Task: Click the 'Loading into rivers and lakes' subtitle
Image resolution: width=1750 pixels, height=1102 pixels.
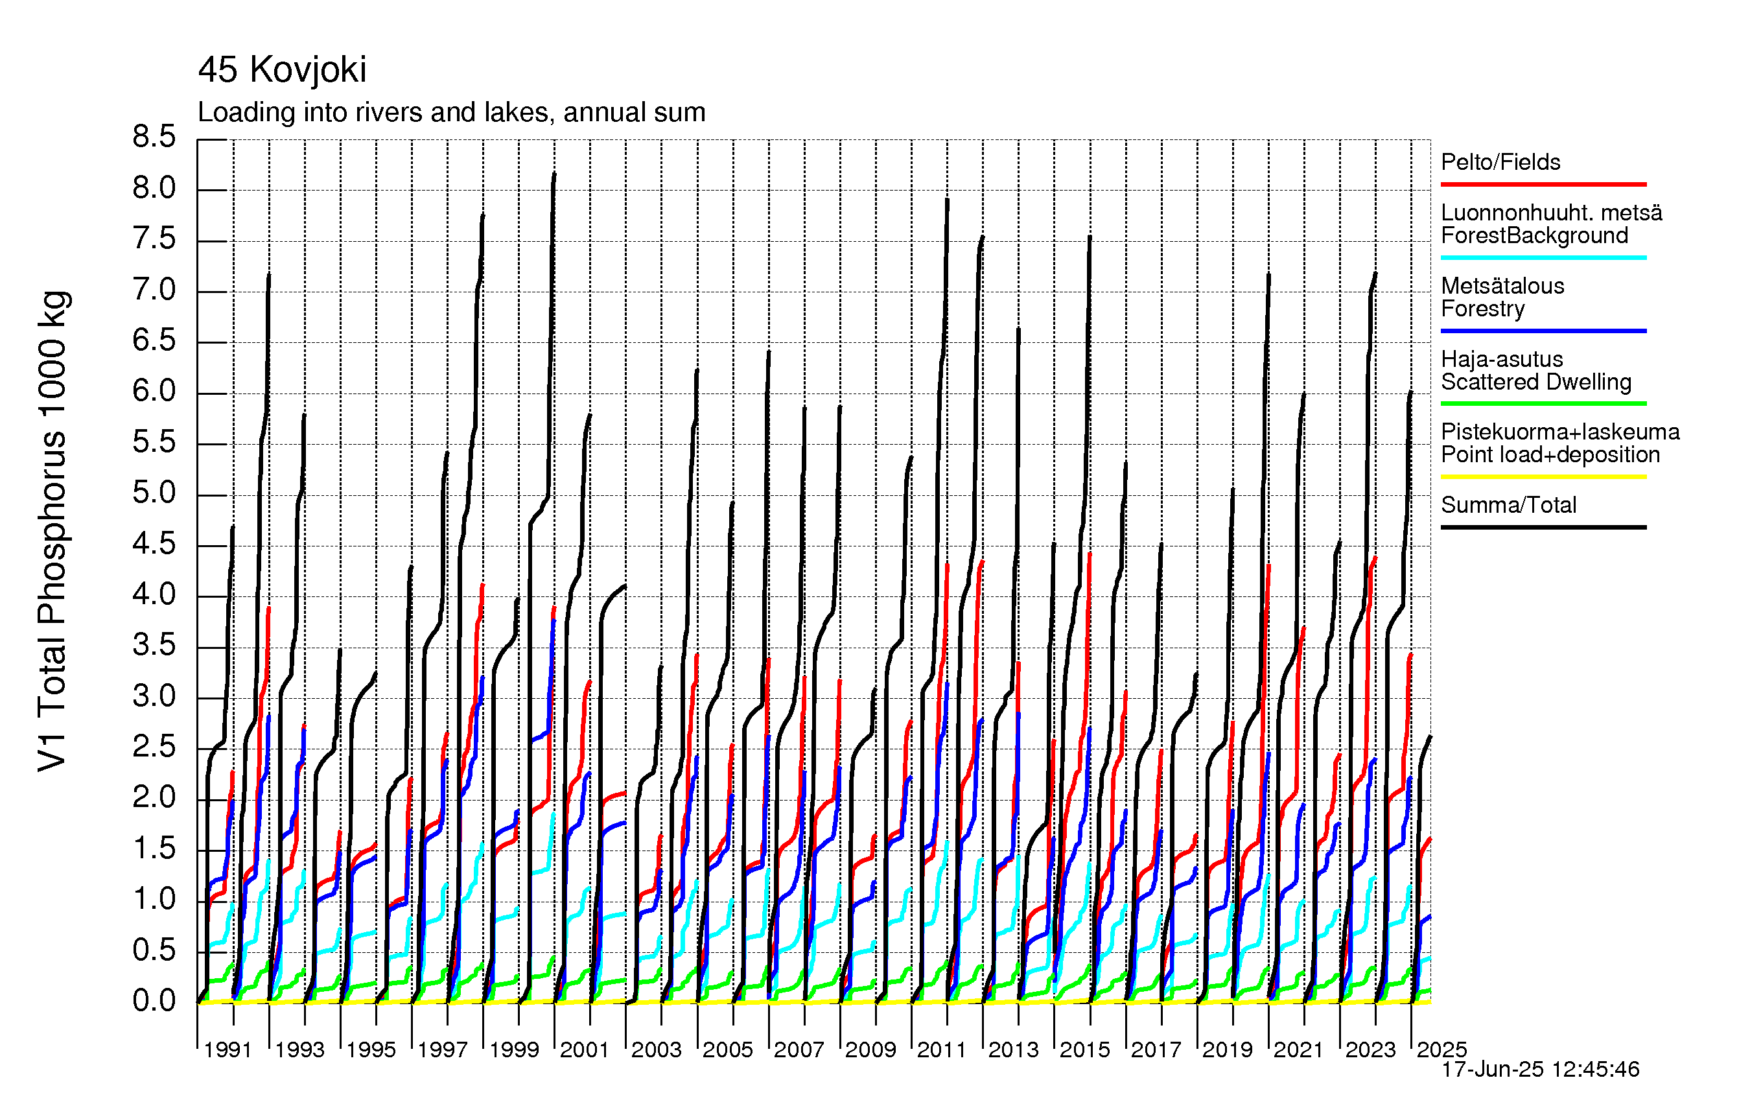Action: point(450,113)
